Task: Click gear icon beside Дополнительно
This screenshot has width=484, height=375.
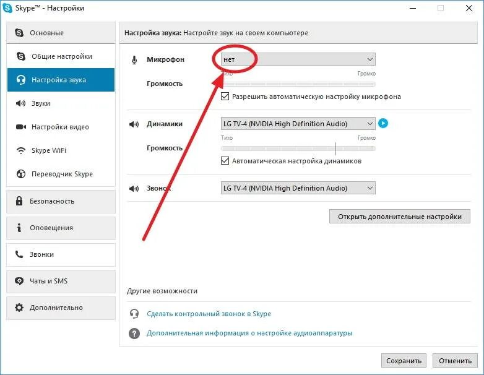Action: click(x=19, y=308)
